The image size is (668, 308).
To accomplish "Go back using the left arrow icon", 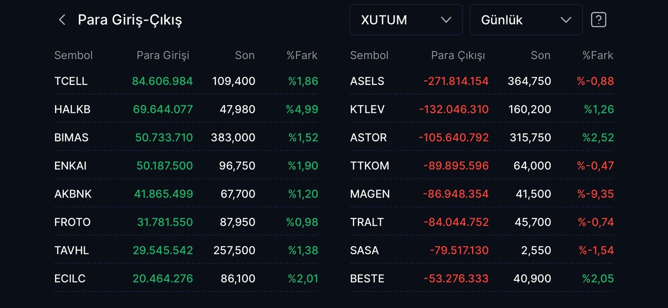I will pos(62,20).
